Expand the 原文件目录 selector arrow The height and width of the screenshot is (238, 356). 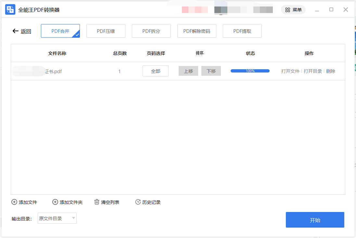(x=73, y=218)
